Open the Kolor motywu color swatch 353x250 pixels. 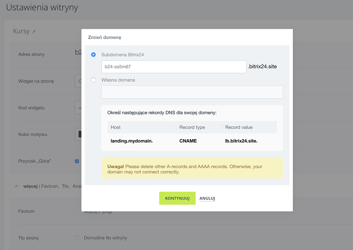click(x=79, y=134)
